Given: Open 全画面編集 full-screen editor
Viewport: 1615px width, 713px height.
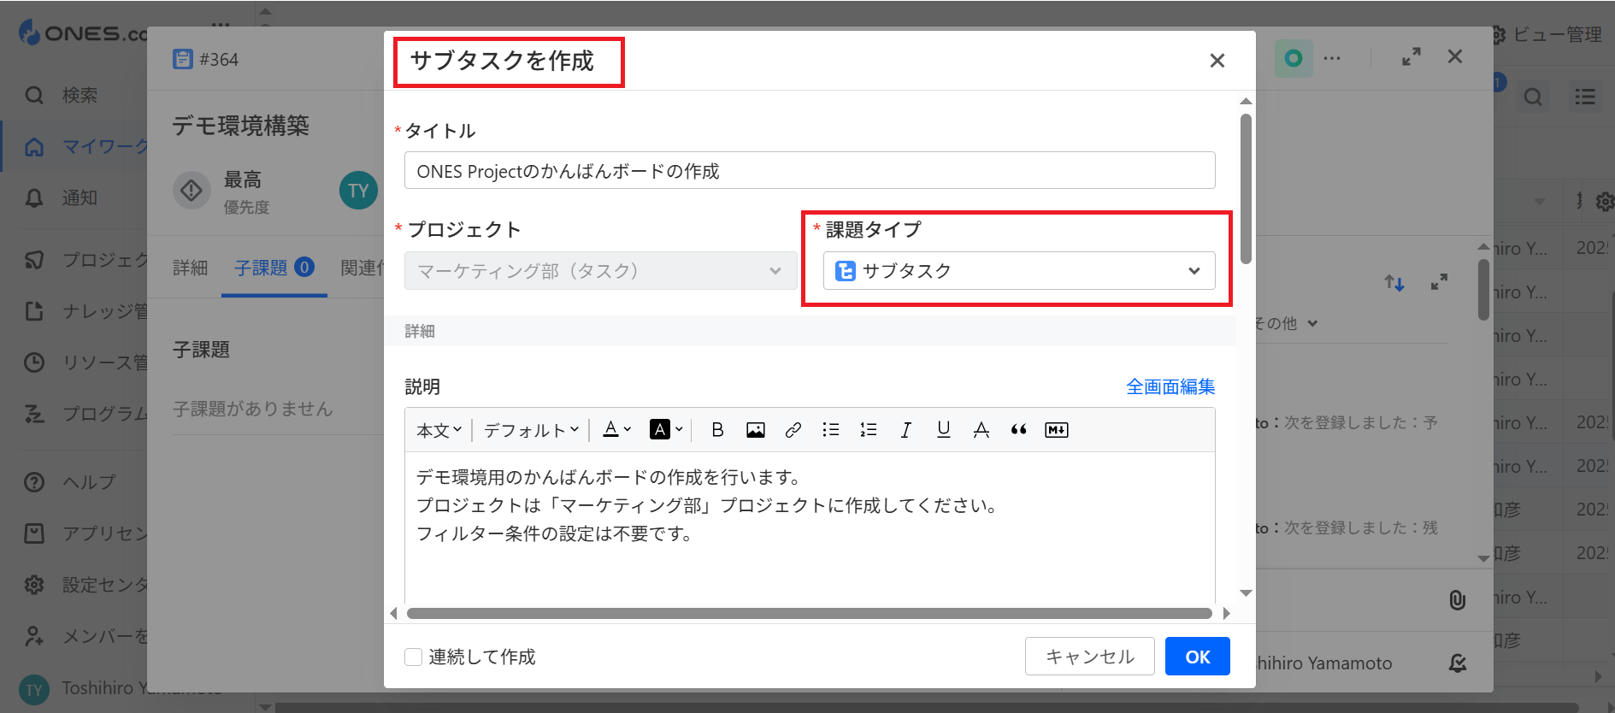Looking at the screenshot, I should pos(1170,386).
